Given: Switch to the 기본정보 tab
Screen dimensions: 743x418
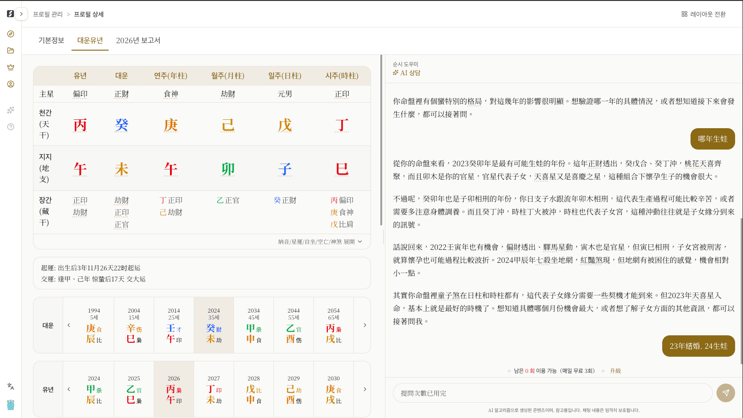Looking at the screenshot, I should click(51, 40).
